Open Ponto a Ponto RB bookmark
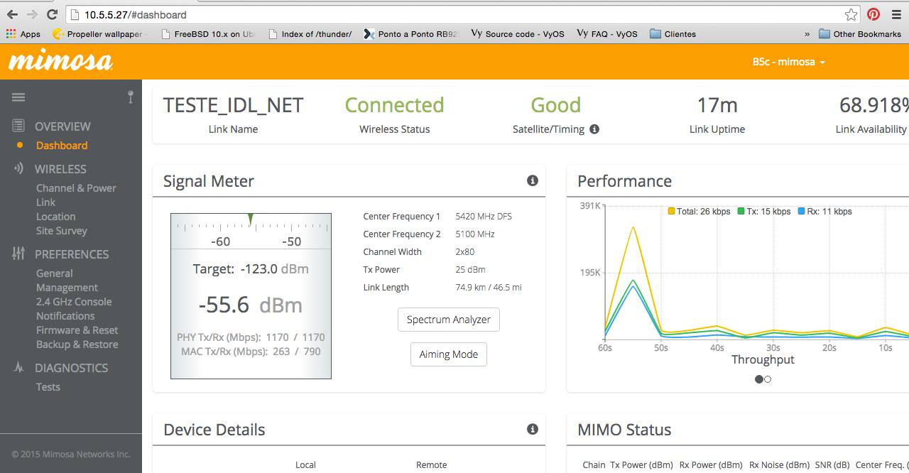Screen dimensions: 909x473 (412, 33)
